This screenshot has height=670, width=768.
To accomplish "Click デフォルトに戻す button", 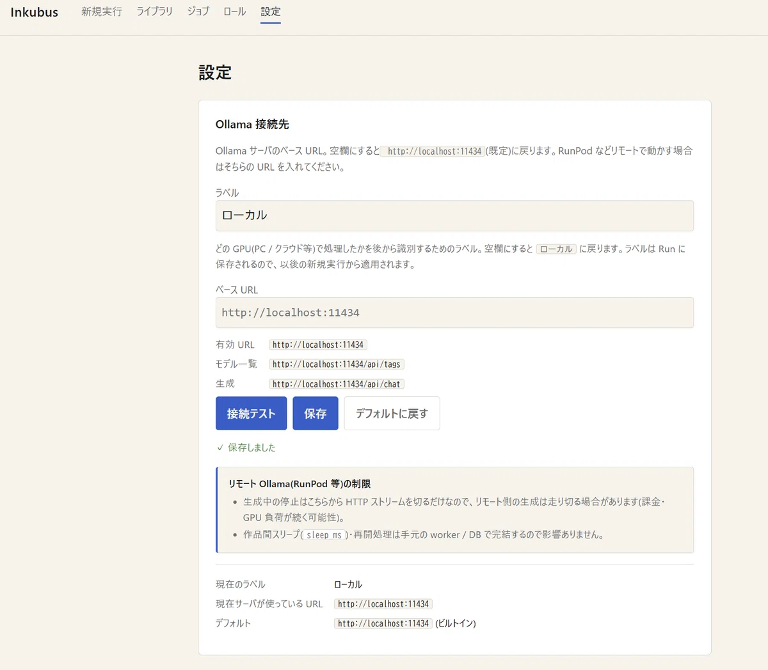I will tap(392, 414).
